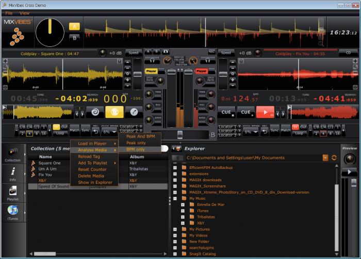
Task: Toggle the REC record button
Action: (x=211, y=51)
